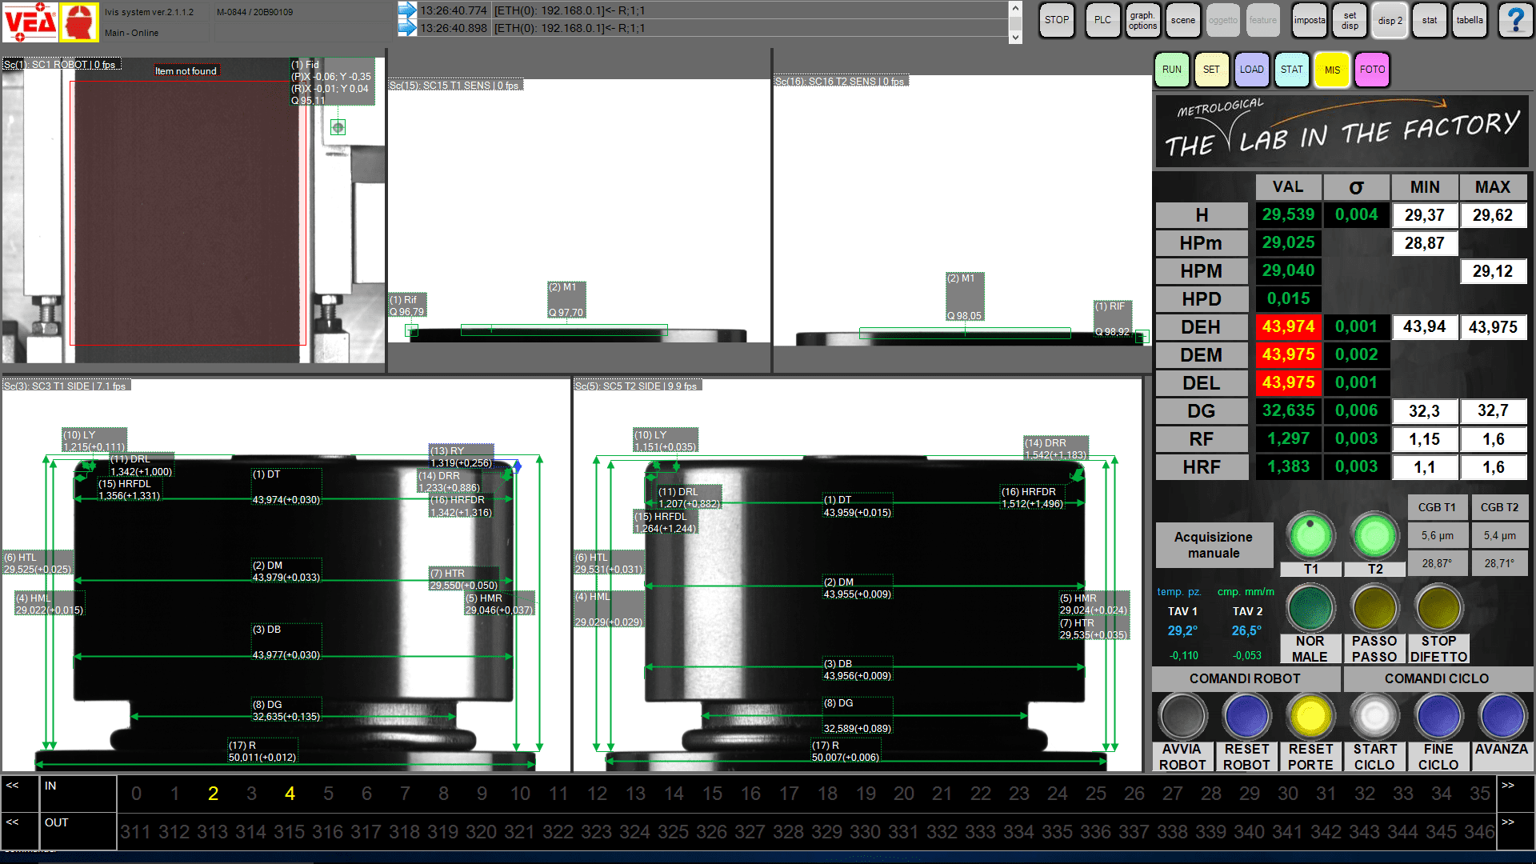1536x864 pixels.
Task: Click the SET button for settings
Action: (1209, 70)
